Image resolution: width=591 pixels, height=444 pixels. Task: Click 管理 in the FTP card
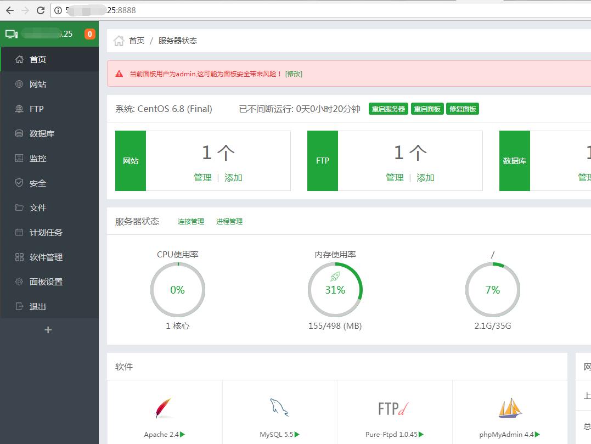pyautogui.click(x=395, y=177)
